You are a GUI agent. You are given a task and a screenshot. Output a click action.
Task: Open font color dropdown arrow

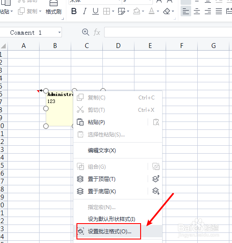point(158,11)
